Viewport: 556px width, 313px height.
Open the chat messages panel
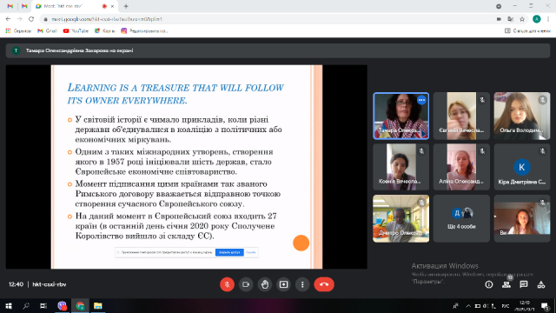click(x=523, y=284)
